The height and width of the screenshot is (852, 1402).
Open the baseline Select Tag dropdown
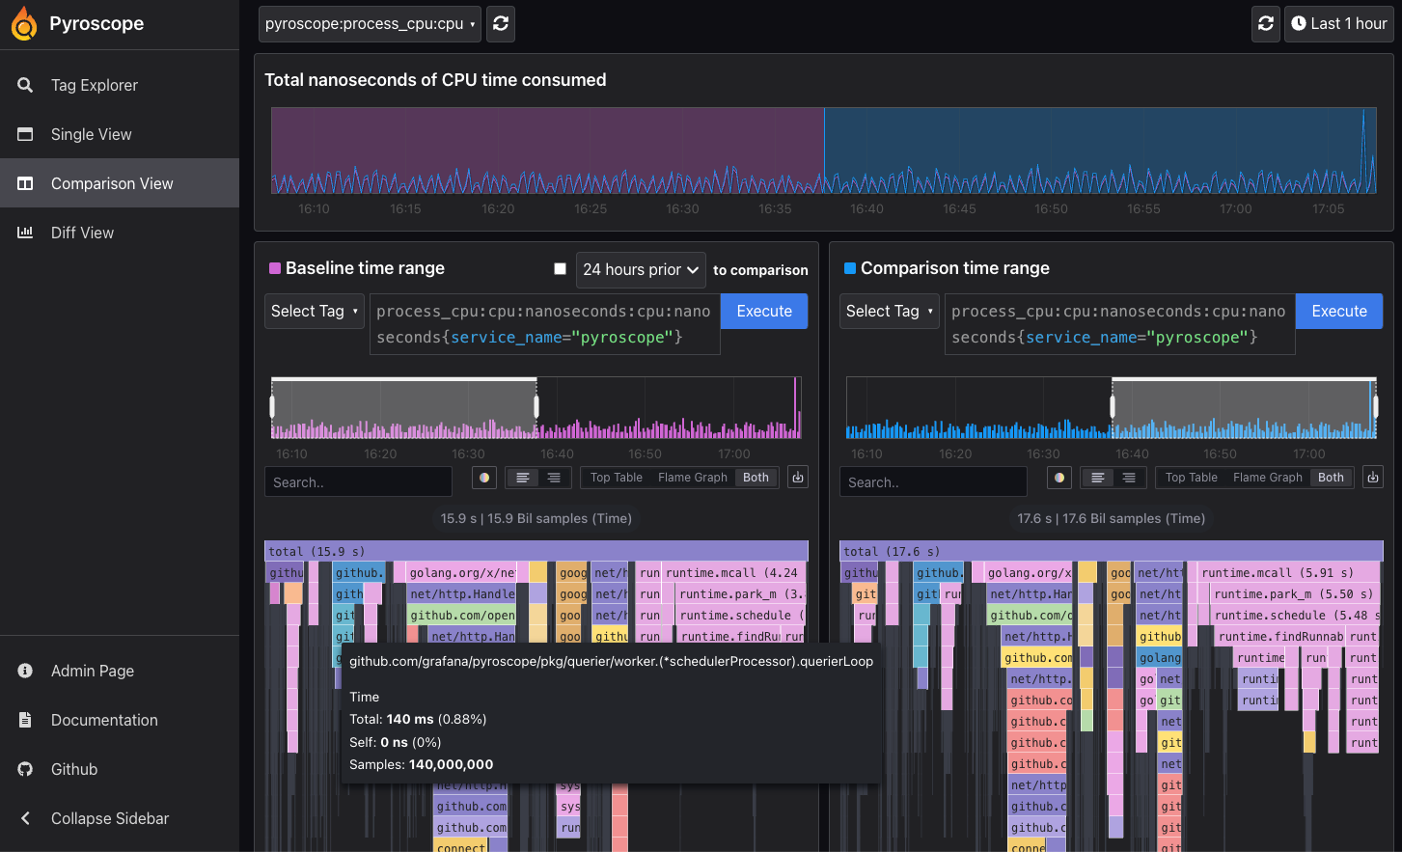pos(314,311)
